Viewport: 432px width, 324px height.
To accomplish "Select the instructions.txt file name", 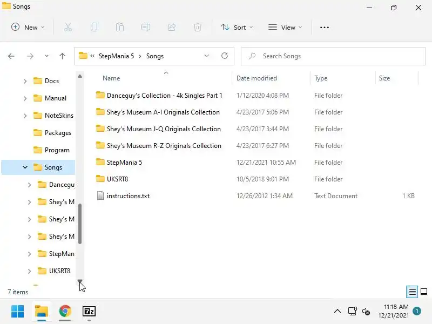I will point(128,196).
